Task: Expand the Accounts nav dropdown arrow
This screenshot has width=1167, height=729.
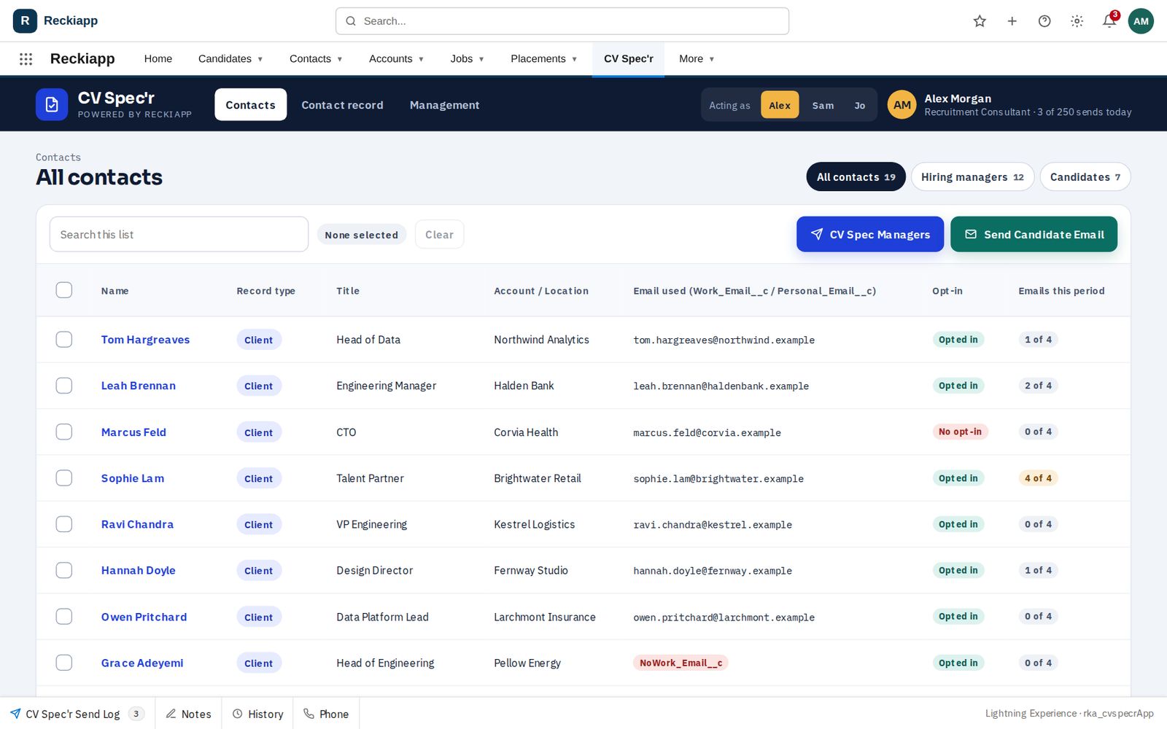Action: coord(421,59)
